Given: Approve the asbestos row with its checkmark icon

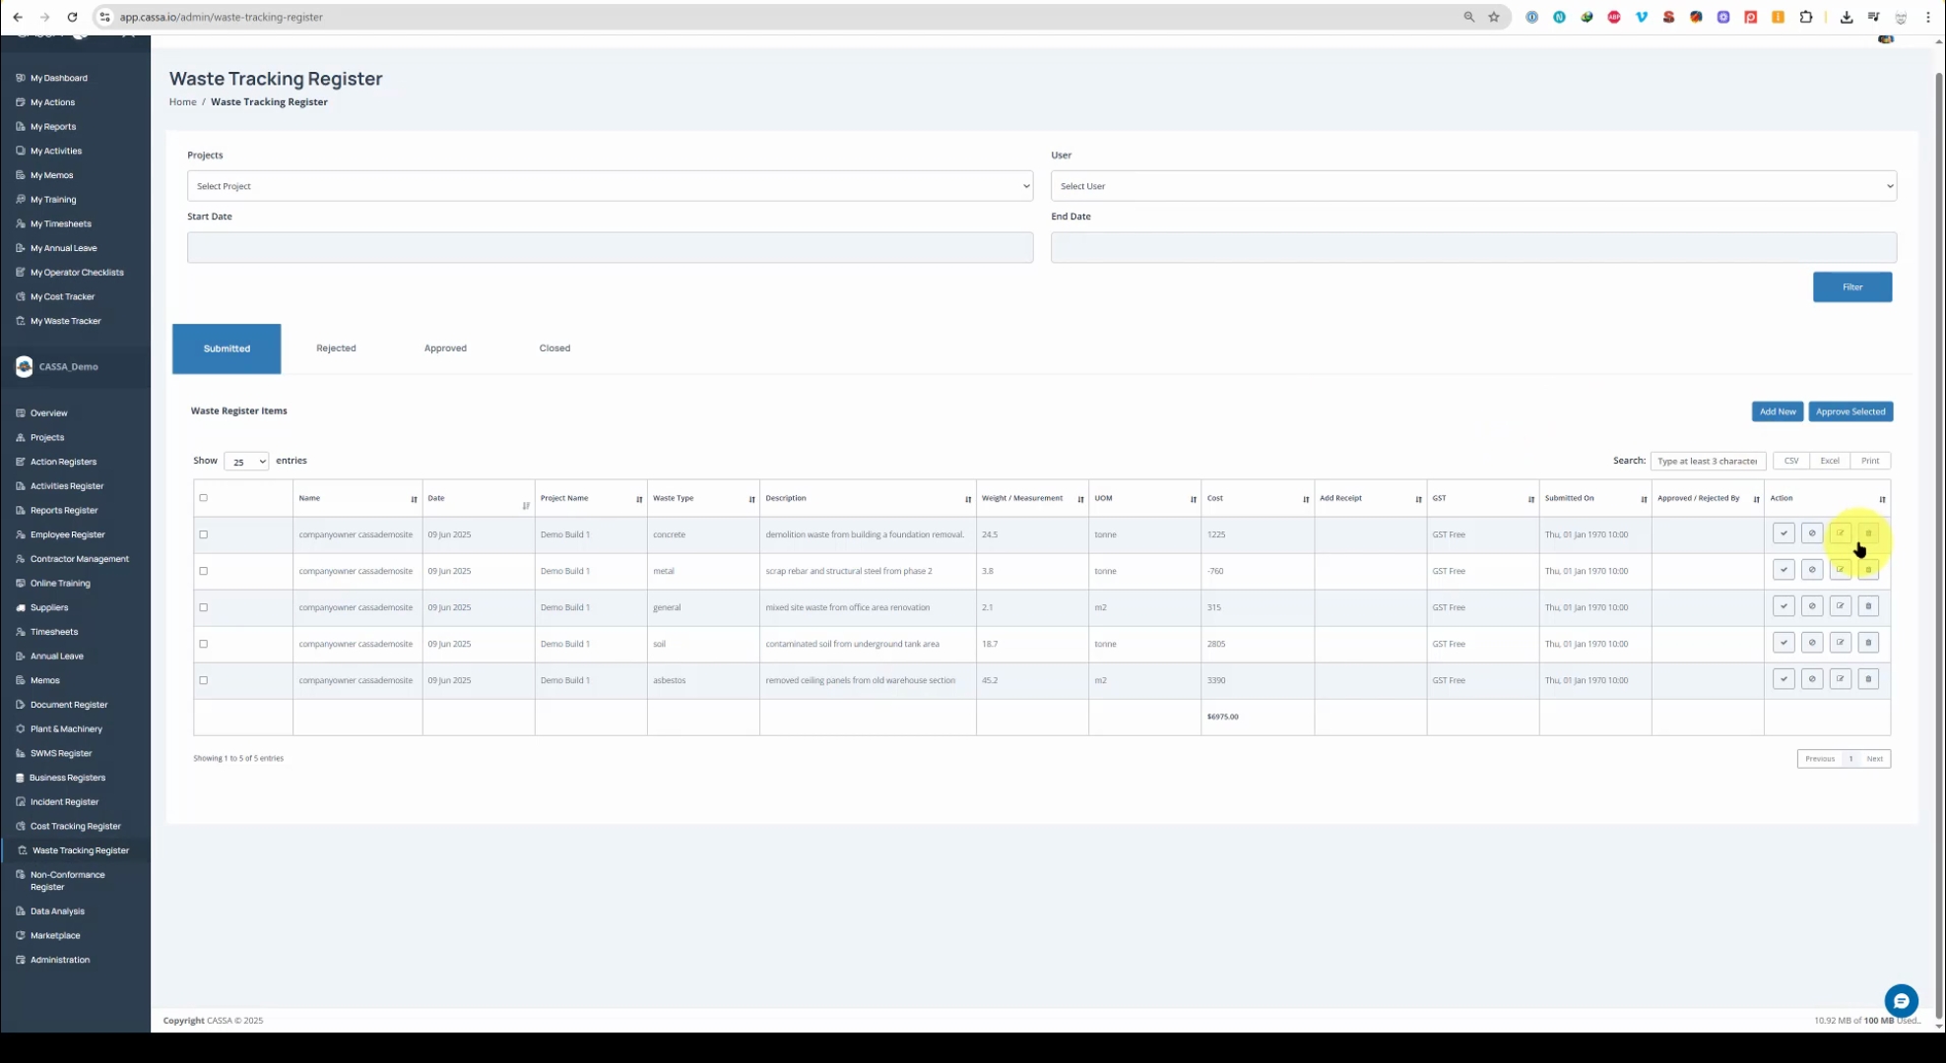Looking at the screenshot, I should (1784, 679).
